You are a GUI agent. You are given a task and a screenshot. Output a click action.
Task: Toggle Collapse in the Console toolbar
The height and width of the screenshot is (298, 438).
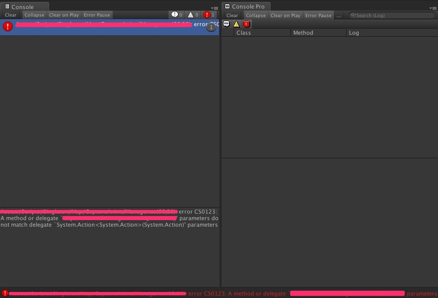click(34, 15)
